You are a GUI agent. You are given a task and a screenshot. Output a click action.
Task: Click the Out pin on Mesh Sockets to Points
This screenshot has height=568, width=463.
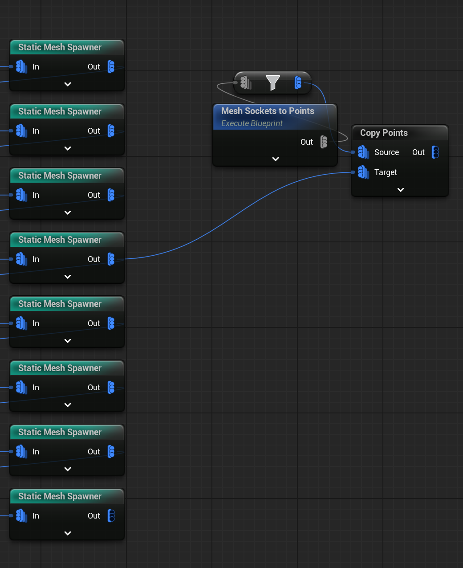pos(324,142)
